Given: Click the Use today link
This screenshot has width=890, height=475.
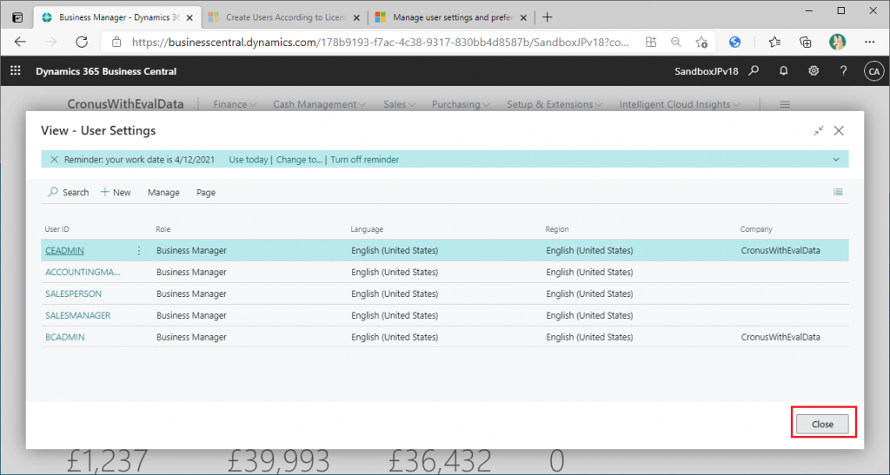Looking at the screenshot, I should click(x=248, y=159).
